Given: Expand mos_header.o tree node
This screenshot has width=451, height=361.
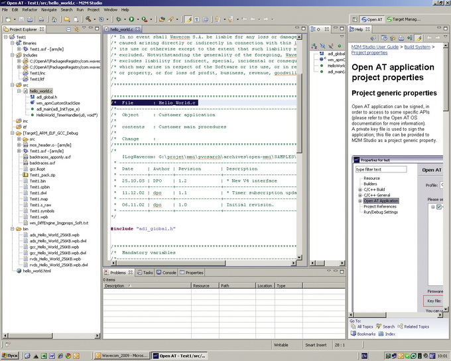Looking at the screenshot, I should (19, 145).
